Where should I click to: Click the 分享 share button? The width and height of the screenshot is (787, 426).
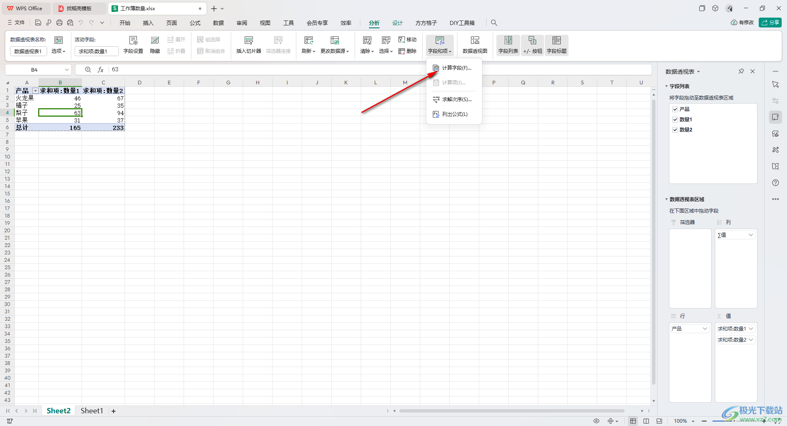tap(770, 23)
